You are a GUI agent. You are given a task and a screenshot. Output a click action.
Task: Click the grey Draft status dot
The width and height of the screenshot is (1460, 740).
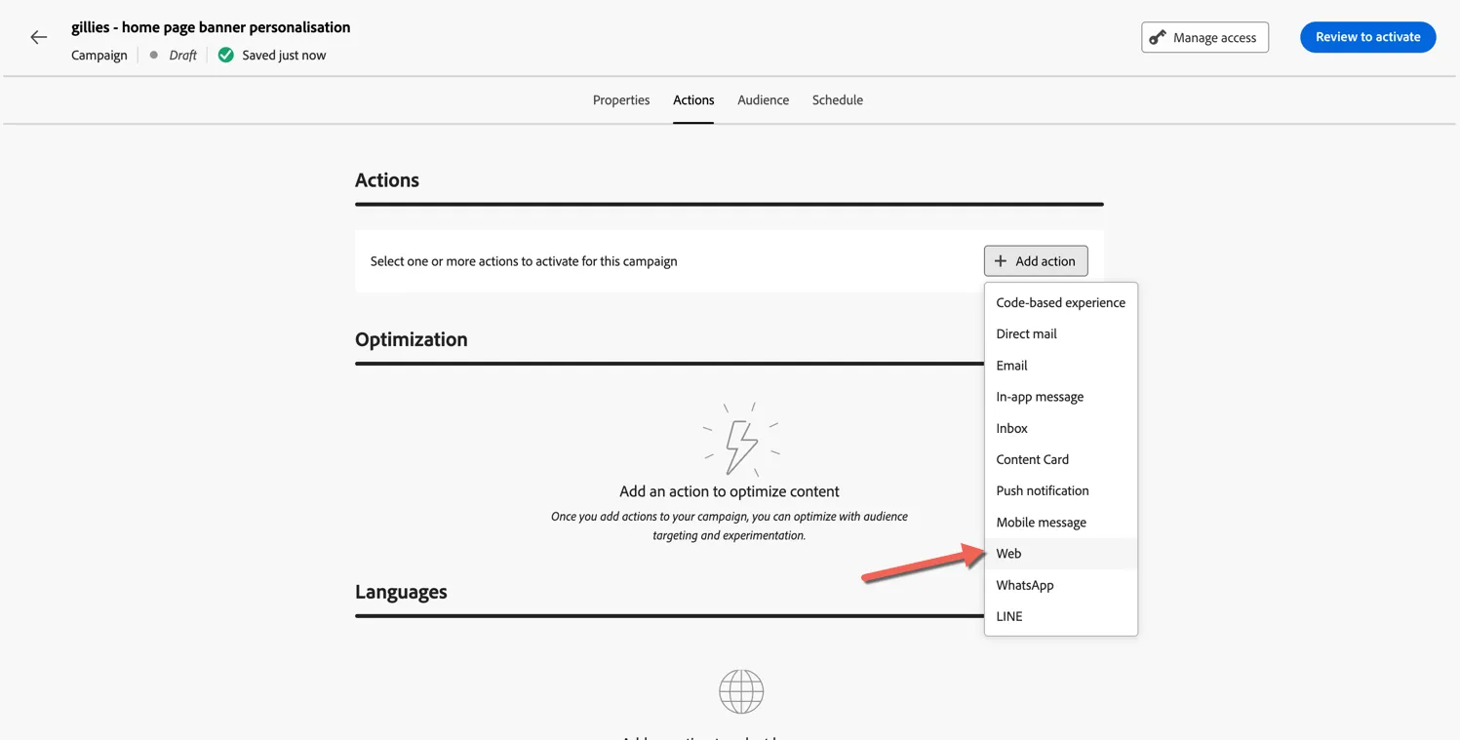(153, 56)
